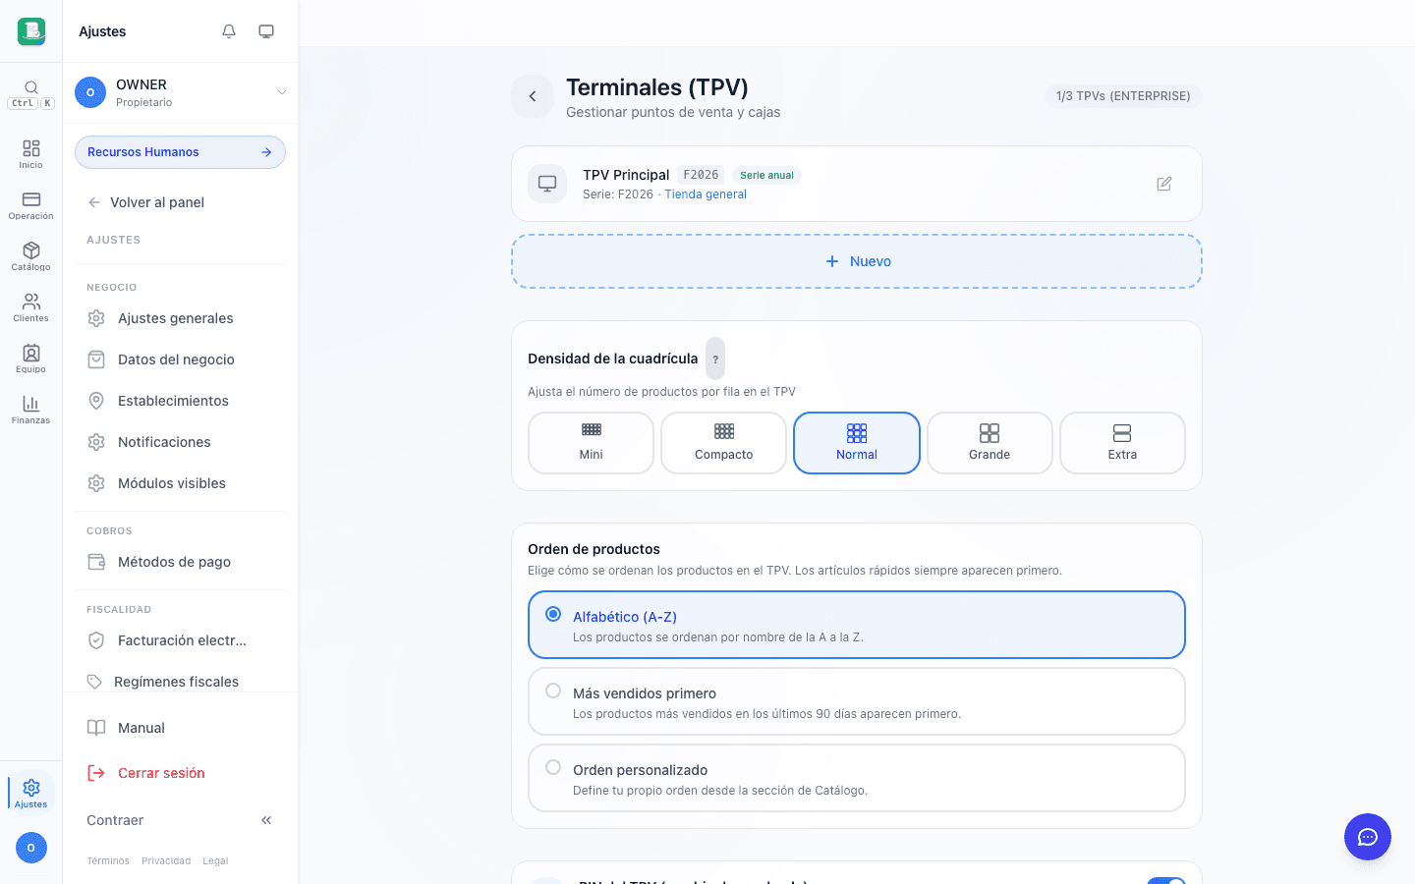Go to Inicio in the icon rail
The height and width of the screenshot is (884, 1415).
(x=31, y=153)
